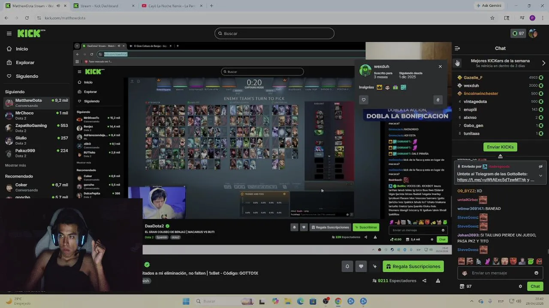The image size is (549, 308).
Task: Bookmark this page with star icon
Action: coord(492,18)
